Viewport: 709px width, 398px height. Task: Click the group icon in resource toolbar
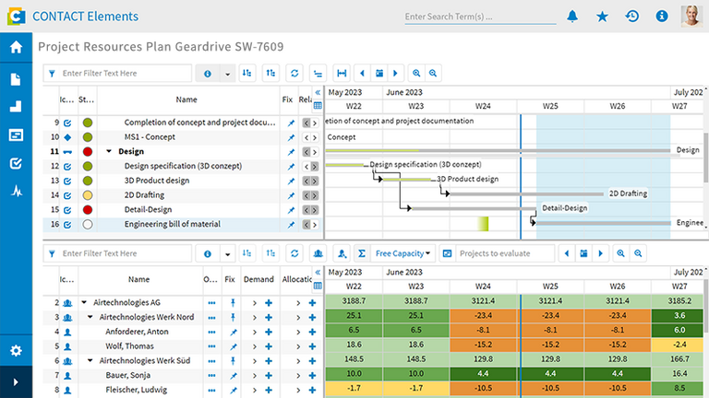point(318,253)
